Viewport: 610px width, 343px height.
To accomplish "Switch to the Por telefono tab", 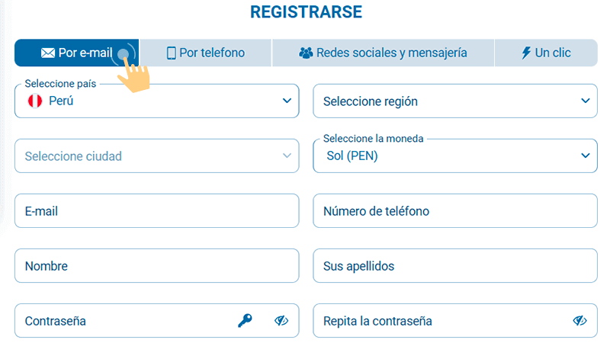I will [206, 53].
